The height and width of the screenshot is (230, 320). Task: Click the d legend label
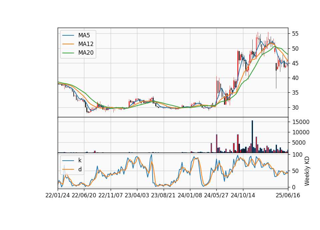pyautogui.click(x=80, y=169)
